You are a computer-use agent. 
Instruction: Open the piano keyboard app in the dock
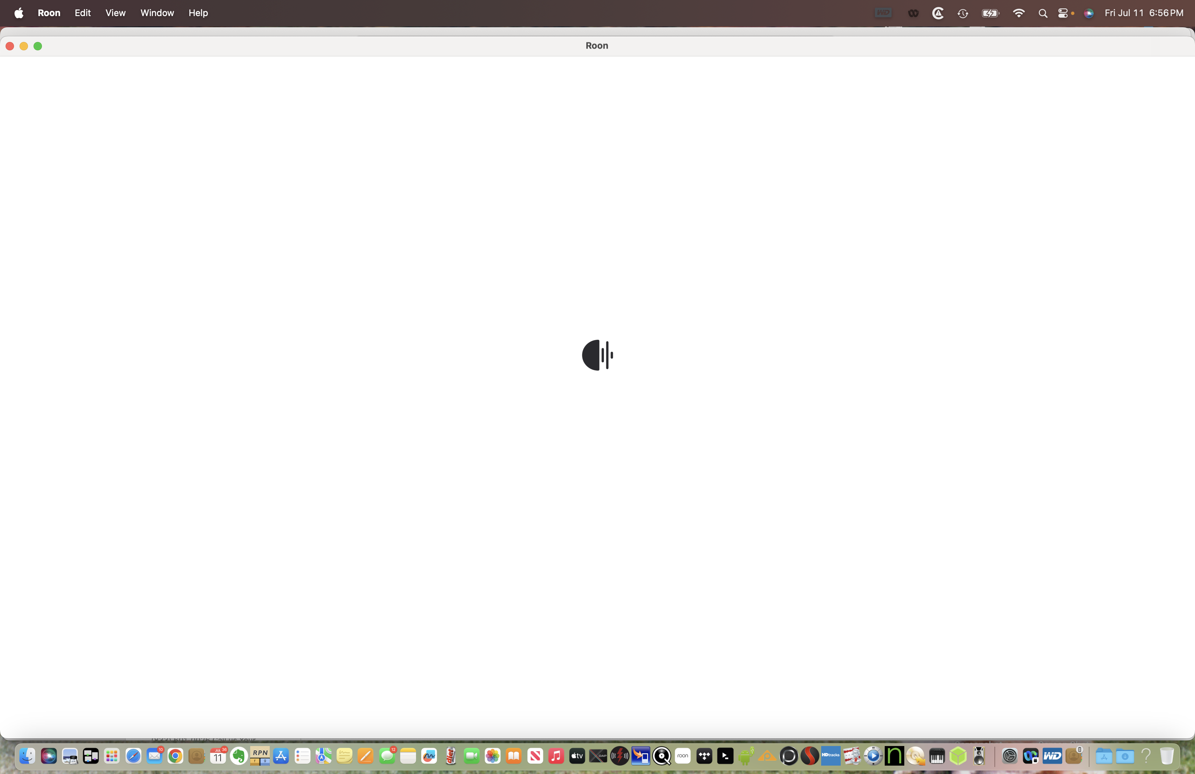pos(937,756)
